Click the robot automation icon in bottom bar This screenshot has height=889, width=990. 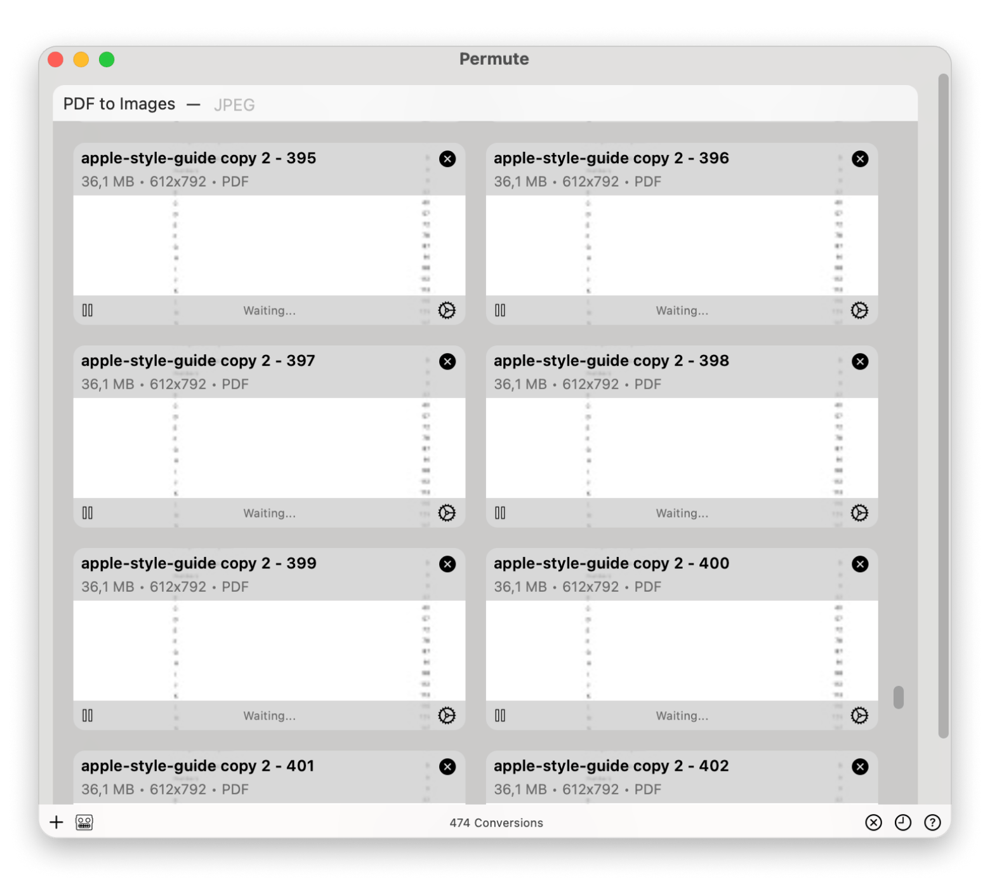pos(84,822)
